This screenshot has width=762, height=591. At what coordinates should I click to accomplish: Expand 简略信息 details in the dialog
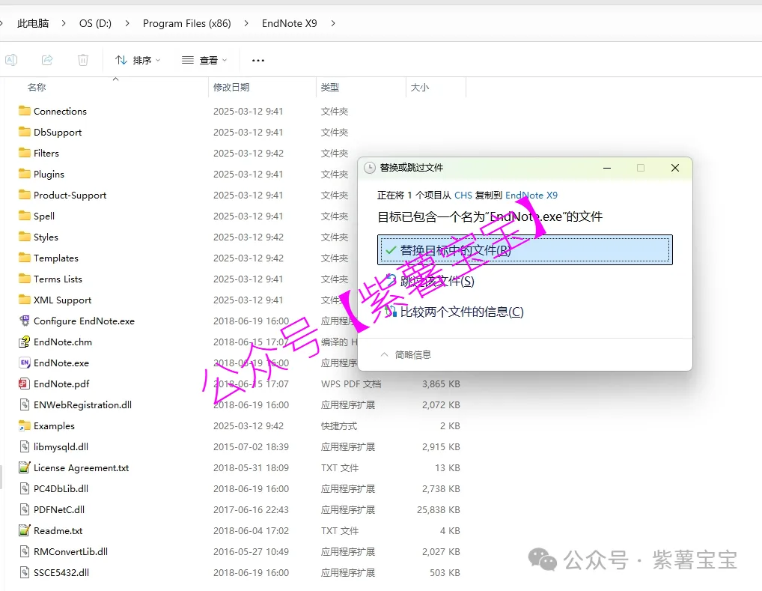tap(406, 354)
